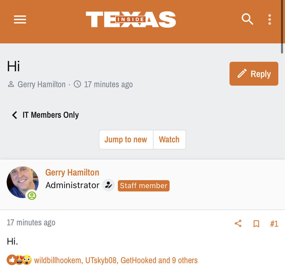
Task: Share this post via share icon
Action: coord(238,224)
